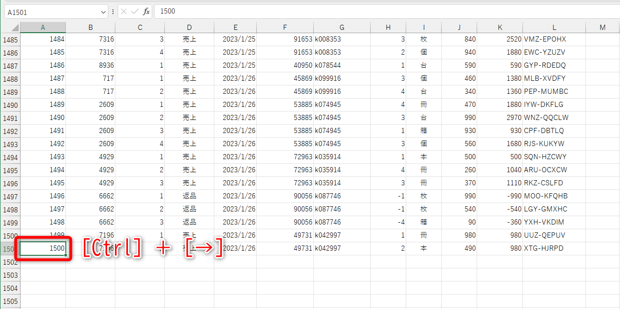The image size is (620, 309).
Task: Select column G header
Action: pos(342,28)
